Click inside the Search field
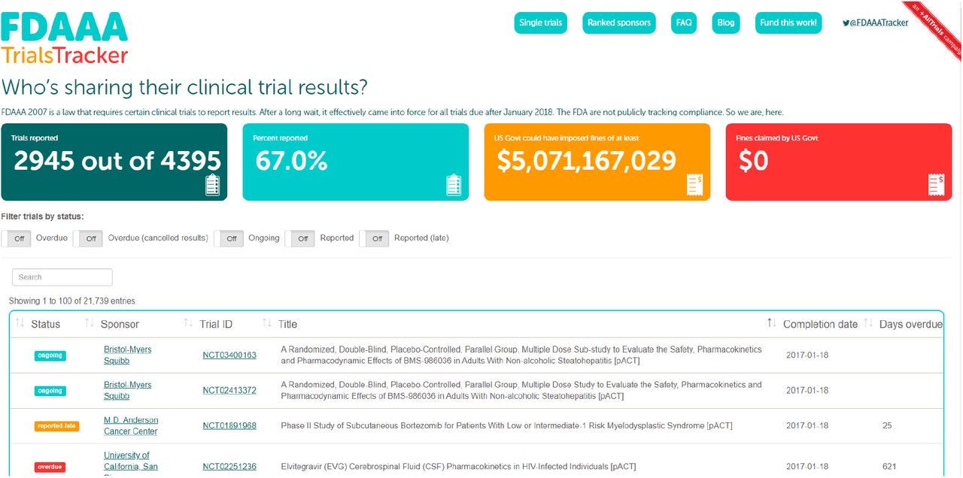 [62, 277]
